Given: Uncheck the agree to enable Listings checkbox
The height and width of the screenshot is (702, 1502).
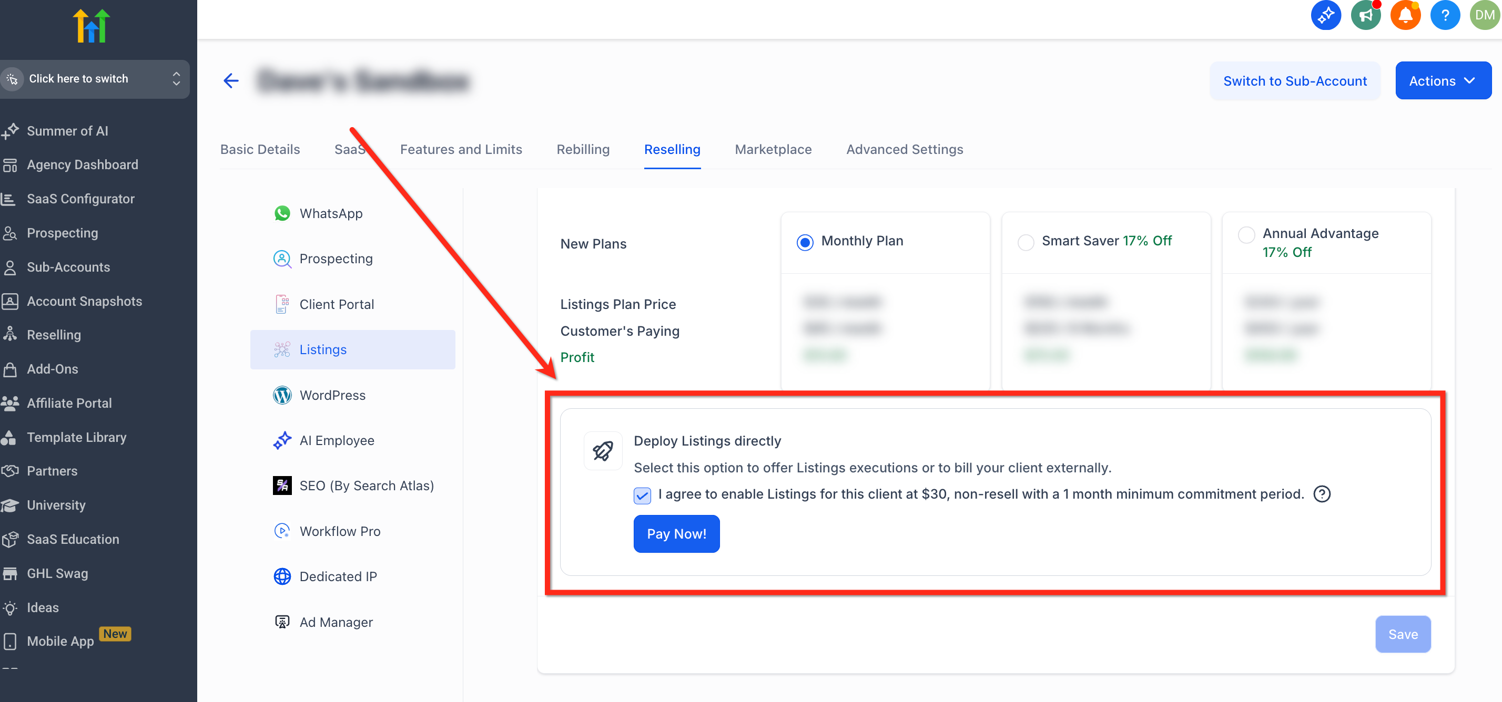Looking at the screenshot, I should [x=642, y=495].
